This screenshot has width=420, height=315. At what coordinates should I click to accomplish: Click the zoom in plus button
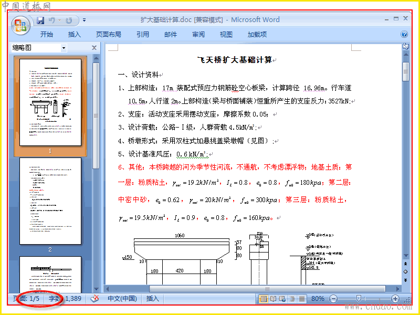pos(395,299)
